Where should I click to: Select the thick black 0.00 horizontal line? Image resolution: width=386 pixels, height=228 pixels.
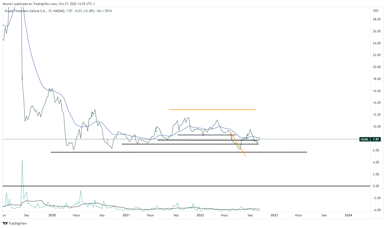[183, 186]
